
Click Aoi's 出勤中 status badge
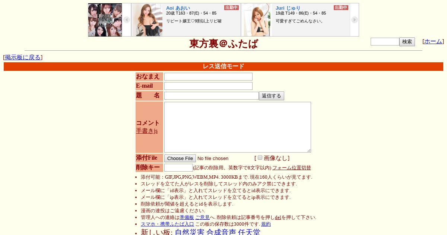[x=231, y=7]
